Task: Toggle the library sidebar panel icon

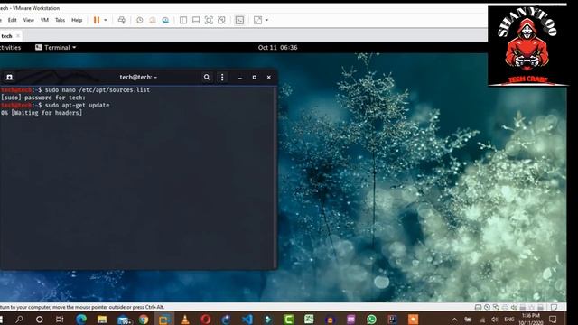Action: point(183,20)
